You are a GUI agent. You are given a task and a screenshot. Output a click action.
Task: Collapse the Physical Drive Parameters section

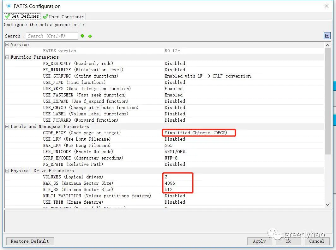(7, 171)
